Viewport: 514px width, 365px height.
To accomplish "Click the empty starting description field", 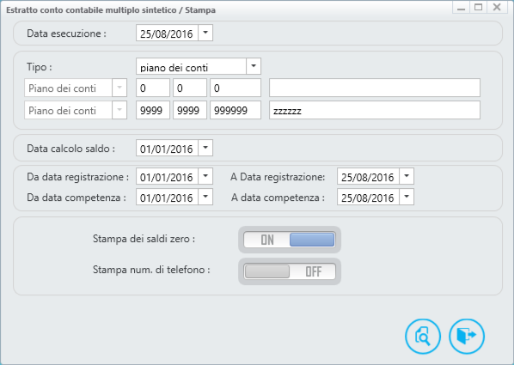I will click(375, 88).
